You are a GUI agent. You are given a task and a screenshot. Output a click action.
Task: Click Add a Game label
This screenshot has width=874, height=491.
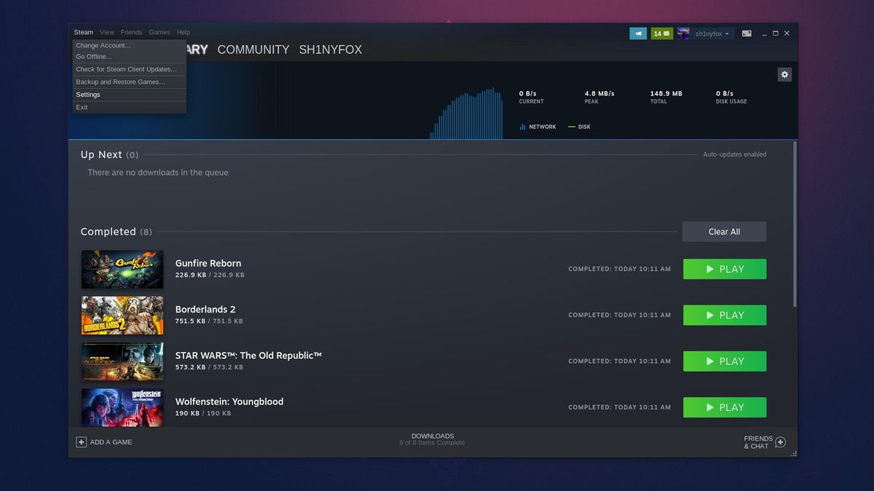pyautogui.click(x=111, y=442)
